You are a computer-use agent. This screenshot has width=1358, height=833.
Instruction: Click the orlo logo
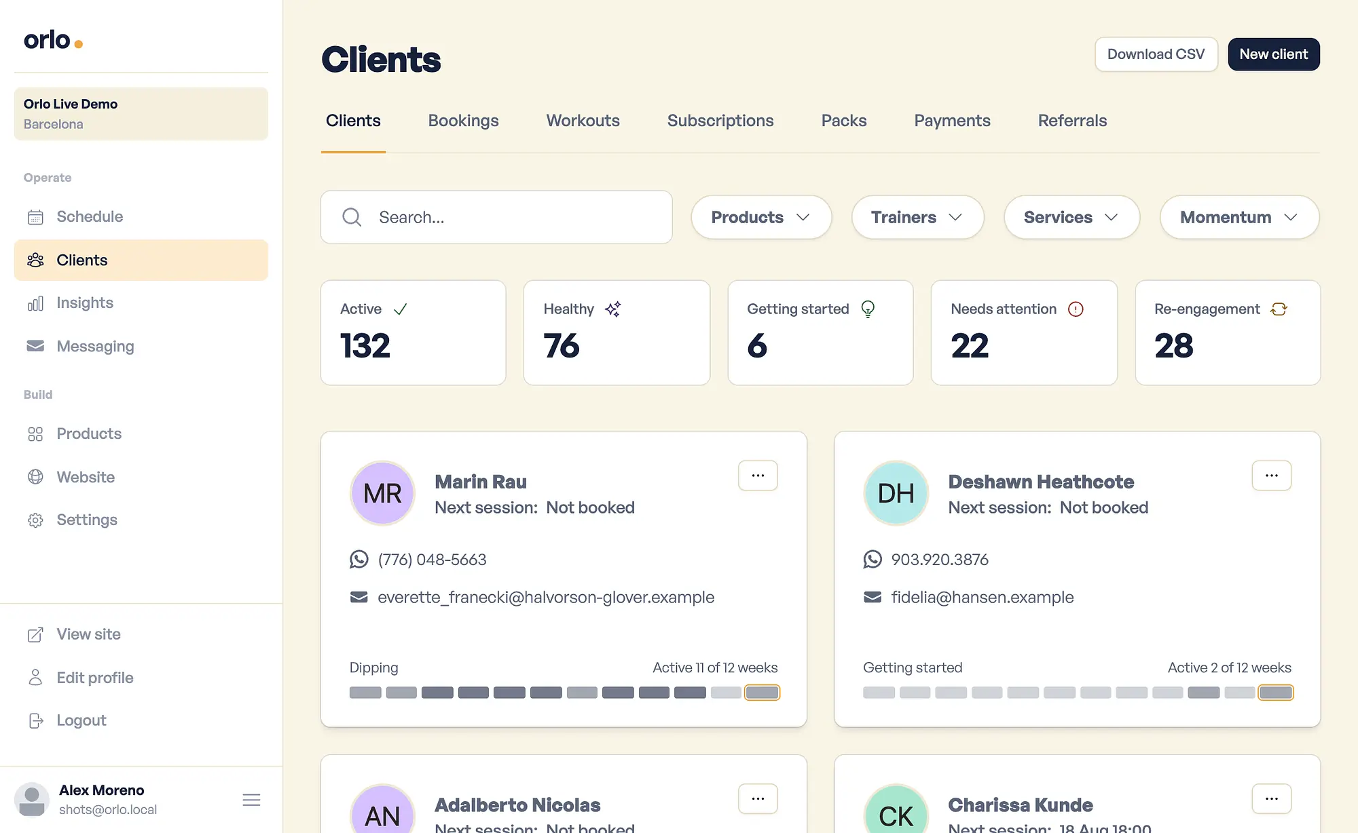[x=53, y=40]
